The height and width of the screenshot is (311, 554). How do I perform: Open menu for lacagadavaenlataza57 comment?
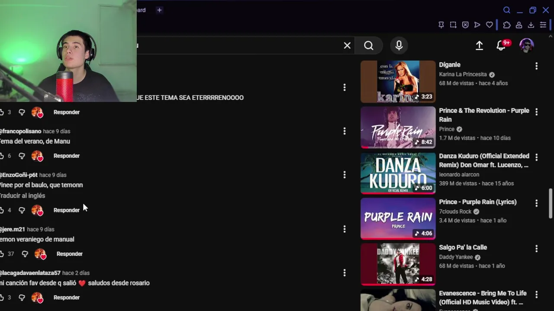345,273
